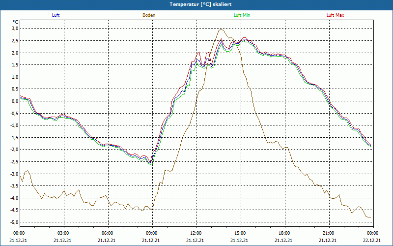Screen dimensions: 393x246
Task: Click the '-2,0' y-axis value
Action: [14, 150]
